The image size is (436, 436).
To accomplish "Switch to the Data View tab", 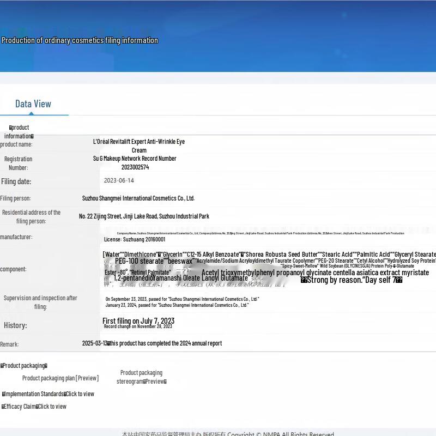I will click(33, 104).
